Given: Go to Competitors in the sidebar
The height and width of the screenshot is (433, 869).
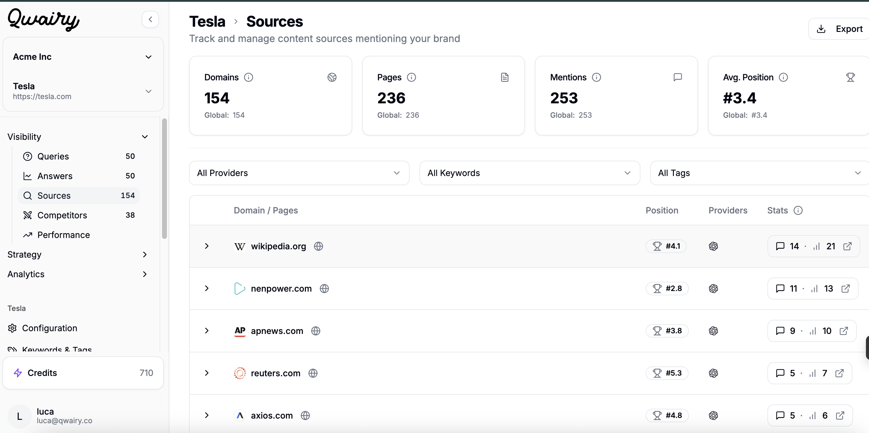Looking at the screenshot, I should (79, 215).
